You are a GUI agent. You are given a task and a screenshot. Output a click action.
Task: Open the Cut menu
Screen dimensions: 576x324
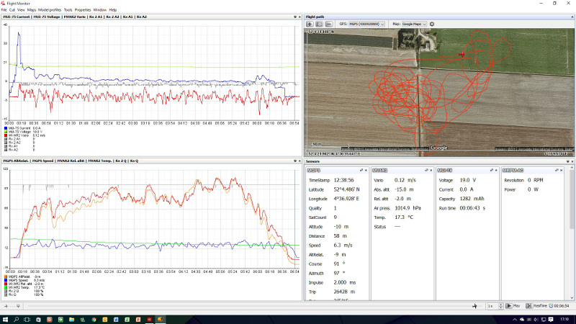pyautogui.click(x=12, y=10)
